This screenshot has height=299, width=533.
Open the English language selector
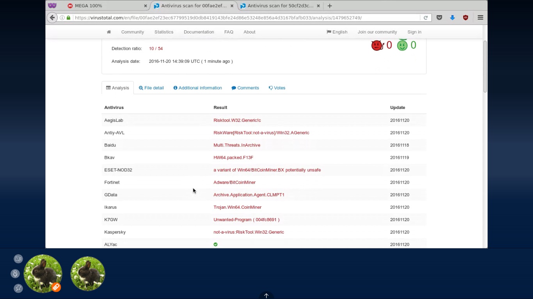pos(337,32)
